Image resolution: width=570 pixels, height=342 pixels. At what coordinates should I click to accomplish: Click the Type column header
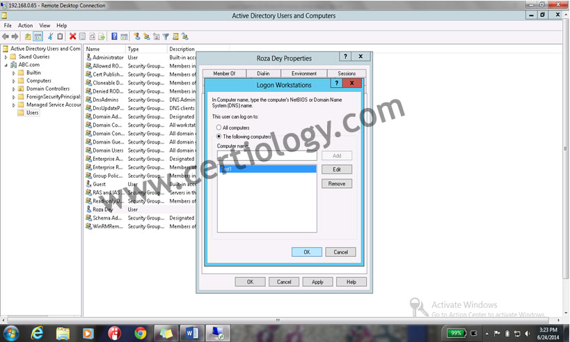coord(146,49)
